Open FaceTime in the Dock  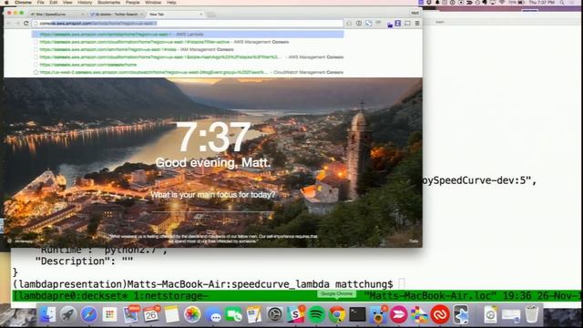tap(234, 314)
